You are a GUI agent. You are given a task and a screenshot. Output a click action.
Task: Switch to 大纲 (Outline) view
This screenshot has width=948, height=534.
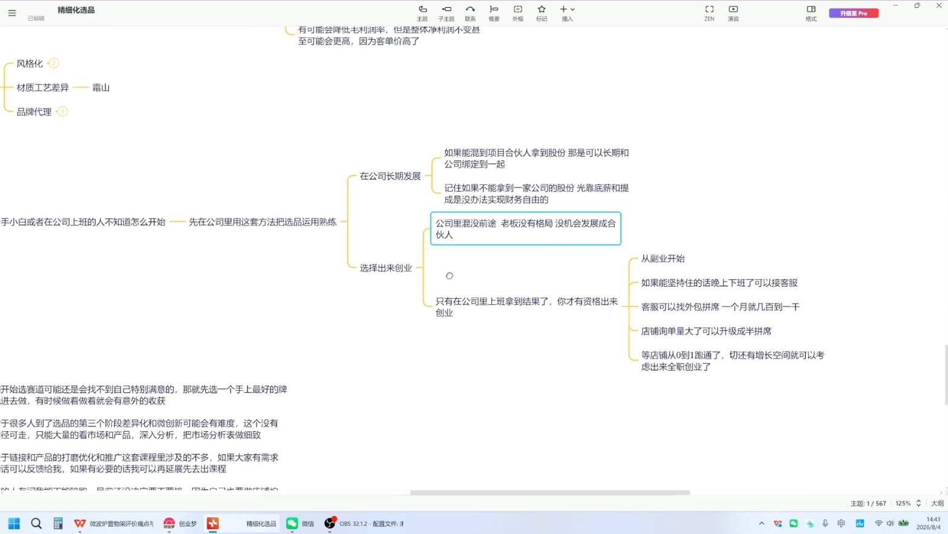tap(937, 503)
